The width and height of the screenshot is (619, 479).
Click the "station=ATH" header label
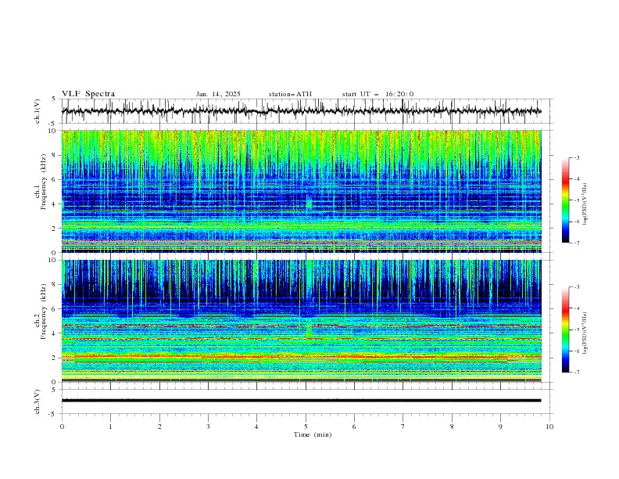[290, 94]
